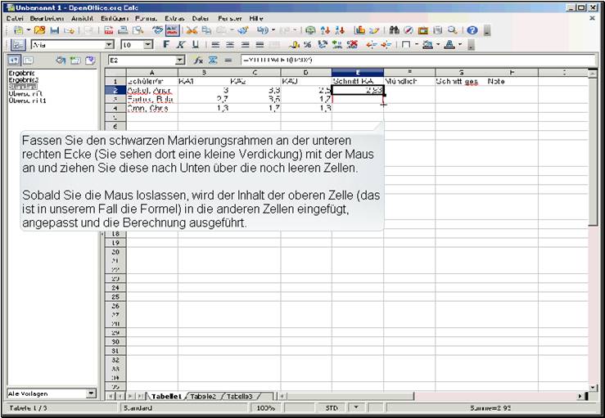Toggle Italic (K) formatting

(180, 45)
